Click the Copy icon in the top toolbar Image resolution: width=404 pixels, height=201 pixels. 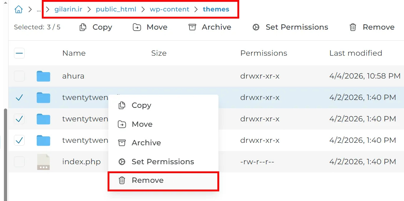pos(83,27)
